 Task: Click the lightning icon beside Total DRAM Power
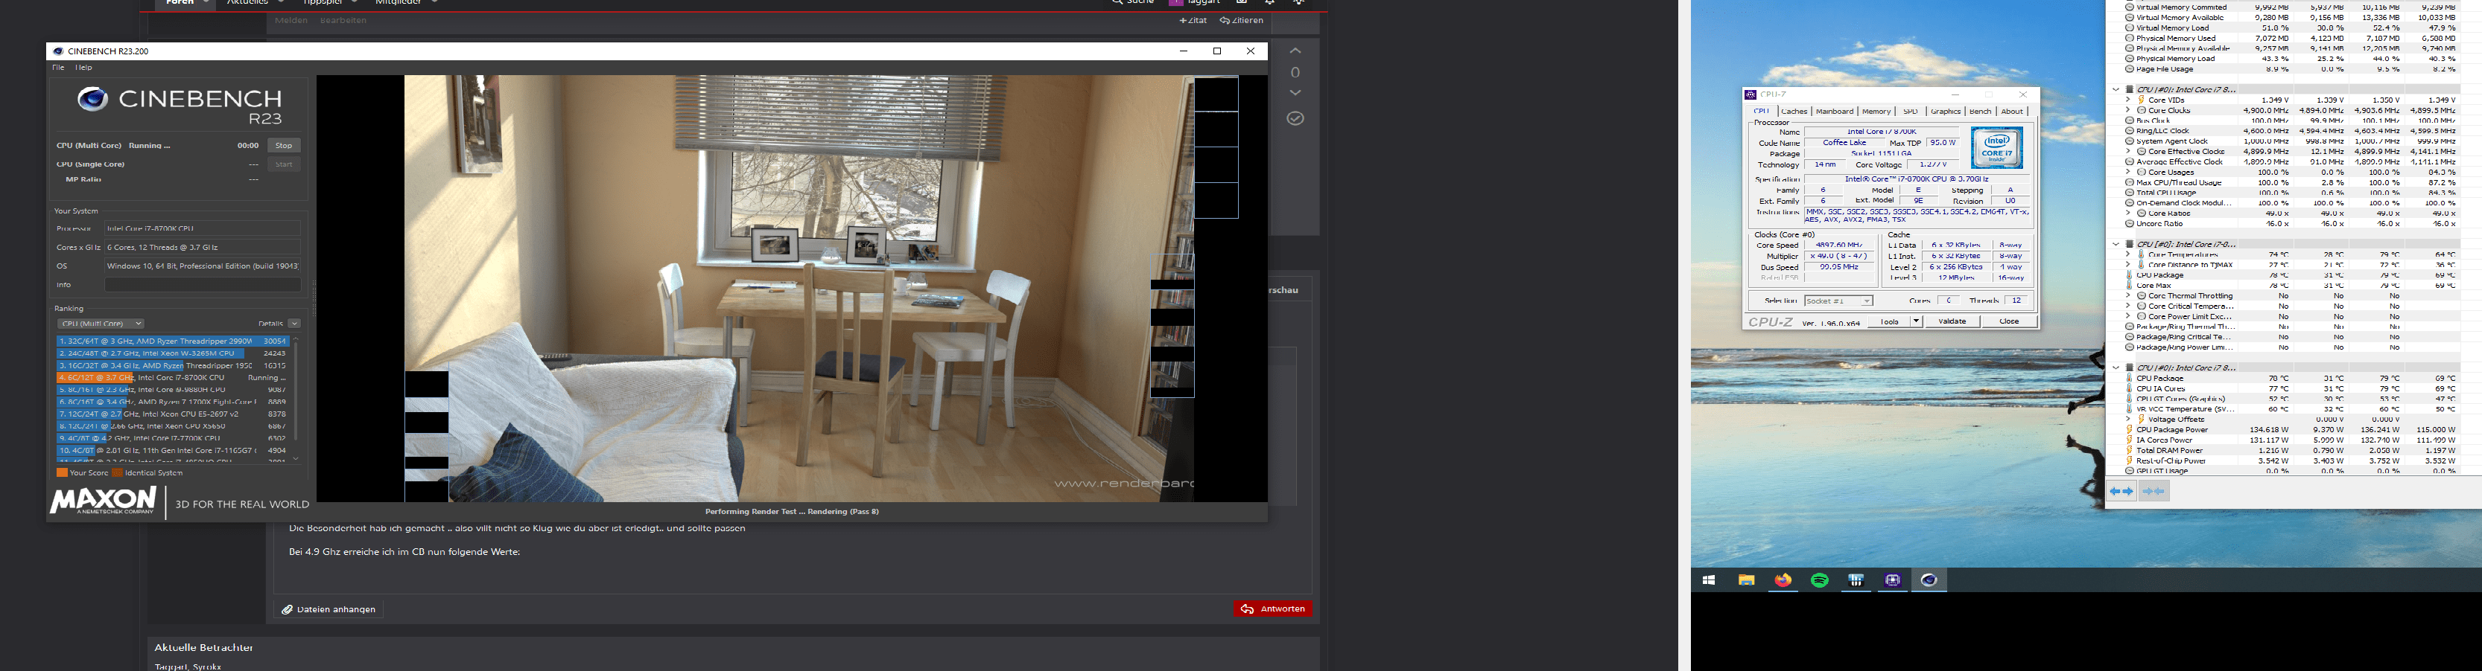tap(2130, 451)
